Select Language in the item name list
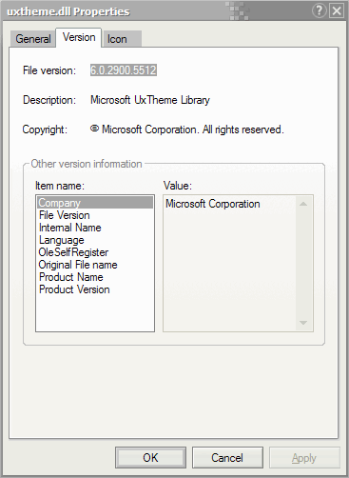349x478 pixels. pyautogui.click(x=95, y=240)
